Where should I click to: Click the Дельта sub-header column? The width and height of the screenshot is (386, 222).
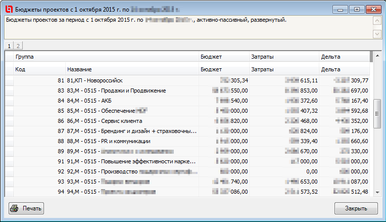coord(344,69)
